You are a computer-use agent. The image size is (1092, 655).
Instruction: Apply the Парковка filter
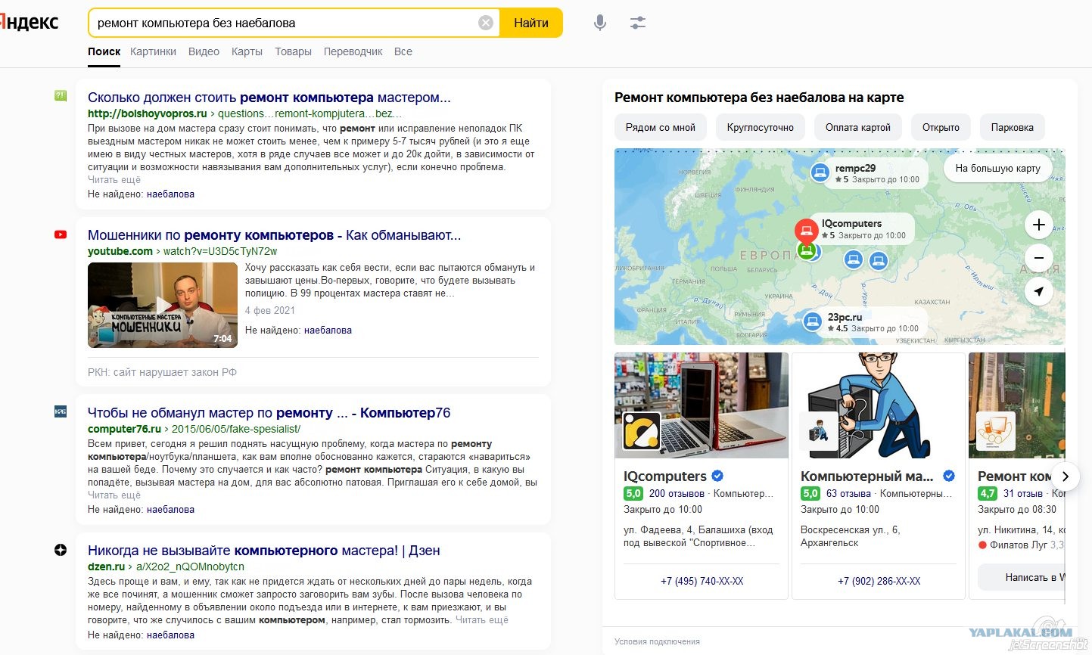point(1013,127)
